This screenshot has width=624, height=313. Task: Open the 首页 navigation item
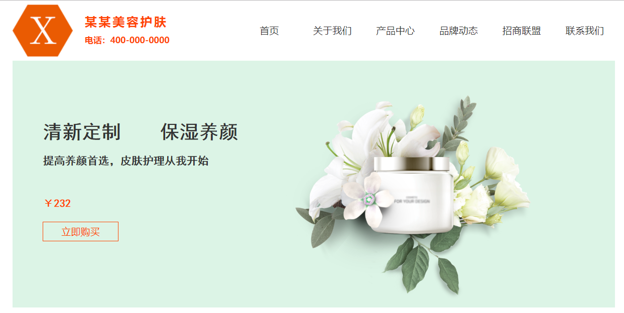click(269, 31)
